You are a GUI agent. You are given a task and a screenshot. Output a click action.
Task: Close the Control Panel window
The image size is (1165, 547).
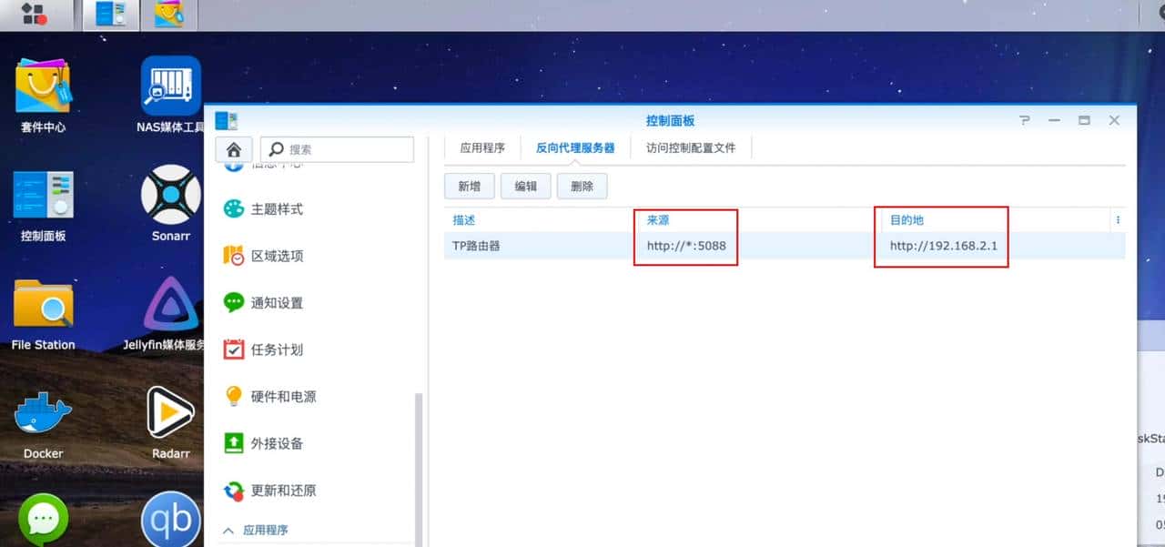[1114, 120]
